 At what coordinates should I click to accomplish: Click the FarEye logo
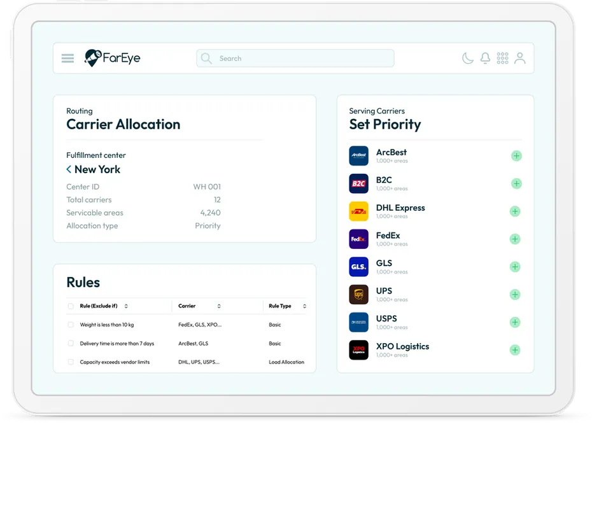(x=113, y=59)
